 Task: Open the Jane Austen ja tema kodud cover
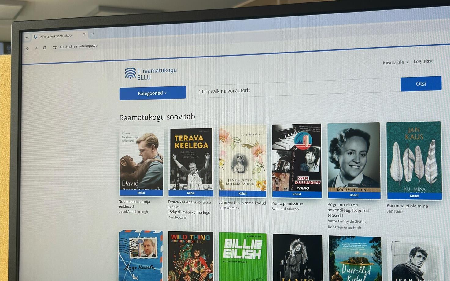point(243,161)
